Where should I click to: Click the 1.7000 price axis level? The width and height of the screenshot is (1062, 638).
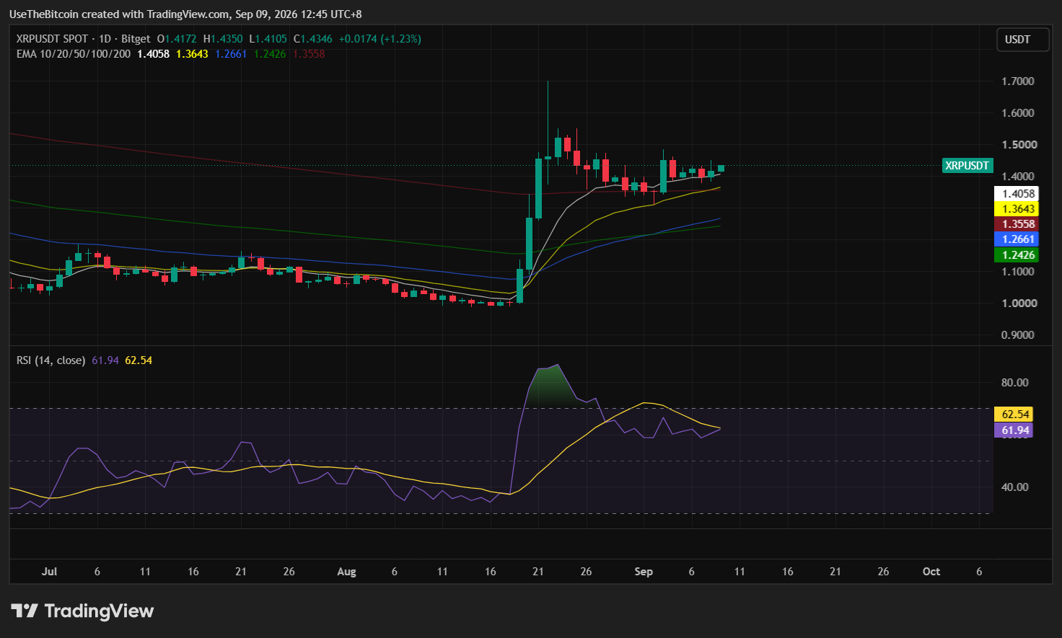pos(1018,81)
